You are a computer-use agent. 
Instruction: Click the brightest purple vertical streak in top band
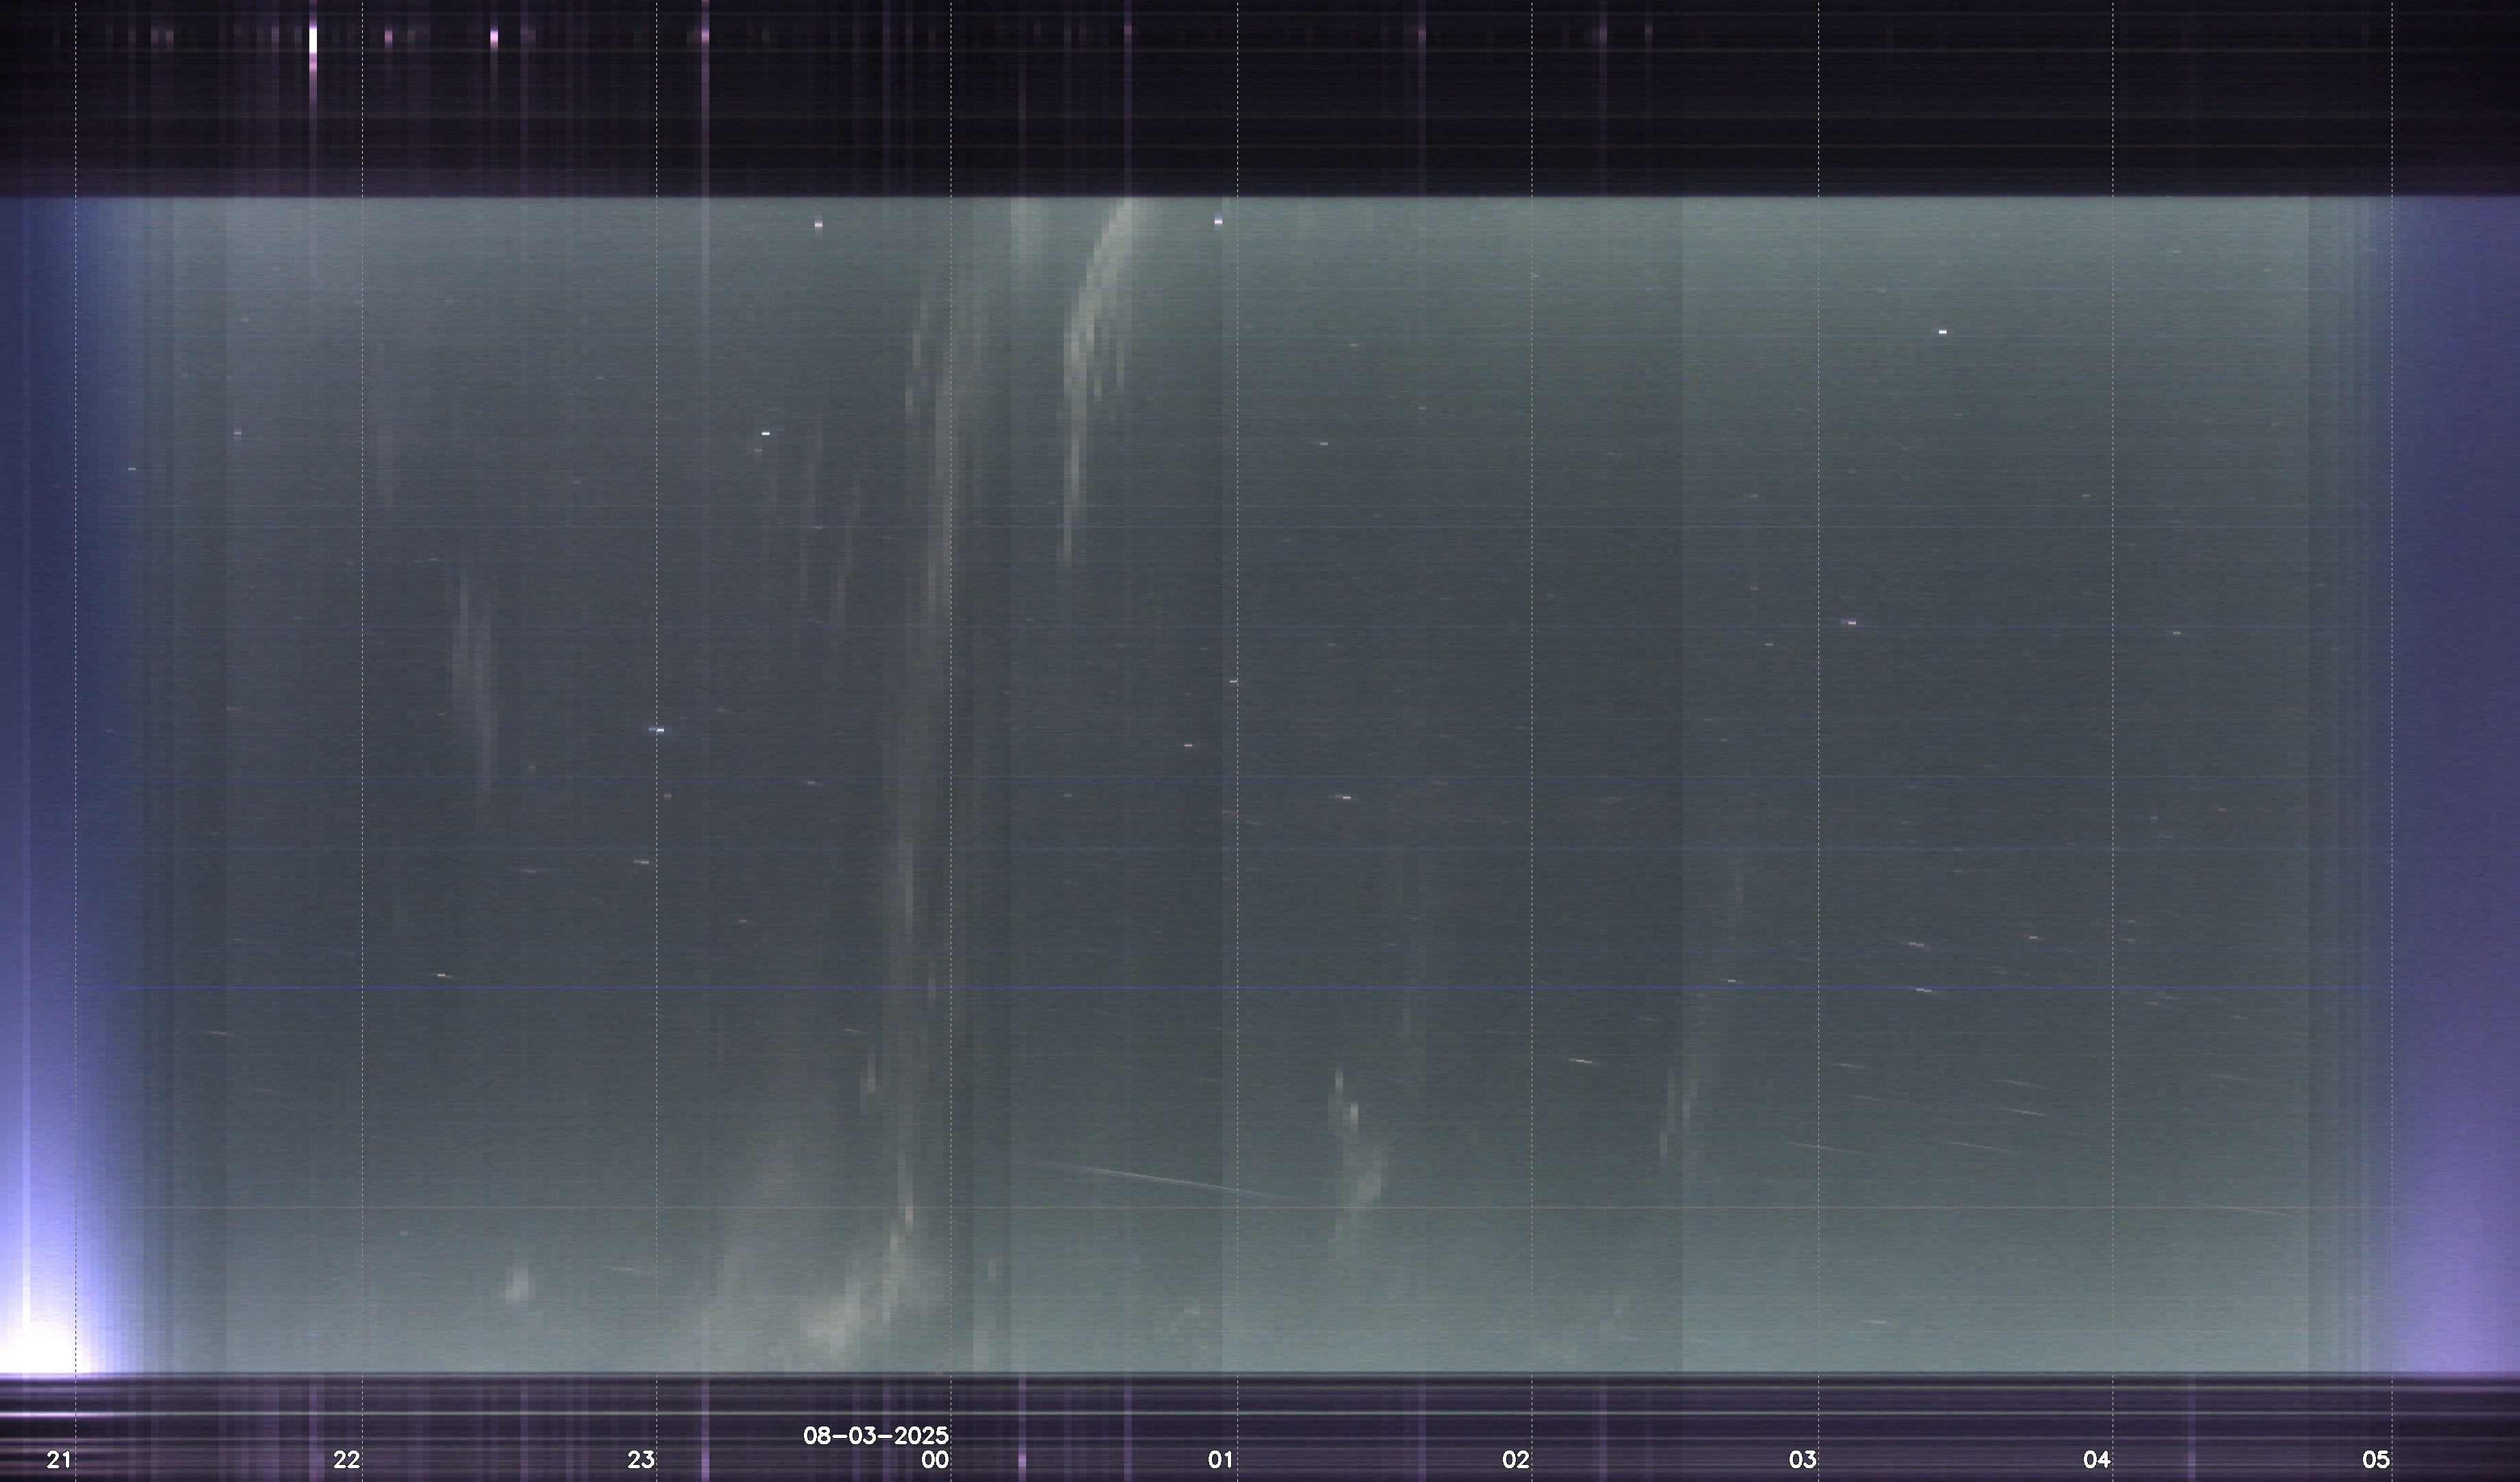pos(313,40)
